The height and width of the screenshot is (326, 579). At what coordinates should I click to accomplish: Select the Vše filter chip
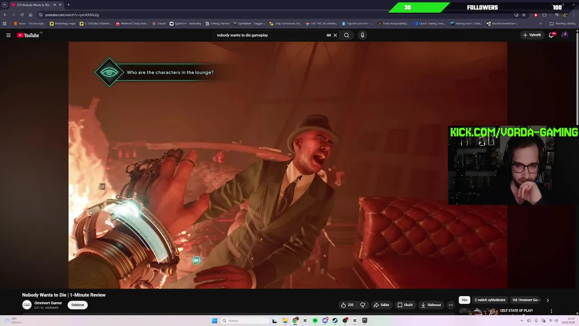465,300
